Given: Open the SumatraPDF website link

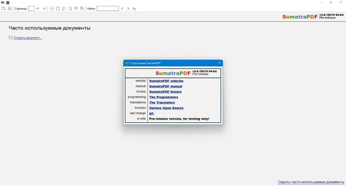Looking at the screenshot, I should pos(166,81).
